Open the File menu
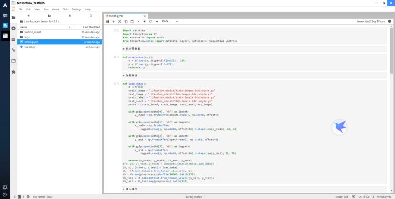Viewport: 395px width, 199px height. [20, 9]
